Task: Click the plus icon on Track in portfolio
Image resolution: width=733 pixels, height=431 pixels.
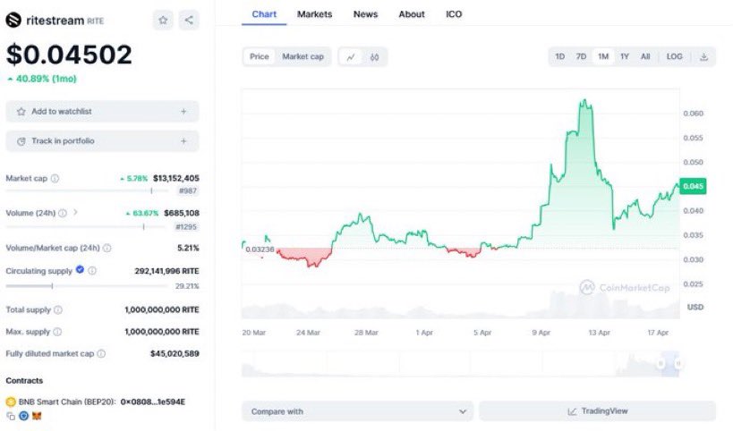Action: pyautogui.click(x=183, y=141)
